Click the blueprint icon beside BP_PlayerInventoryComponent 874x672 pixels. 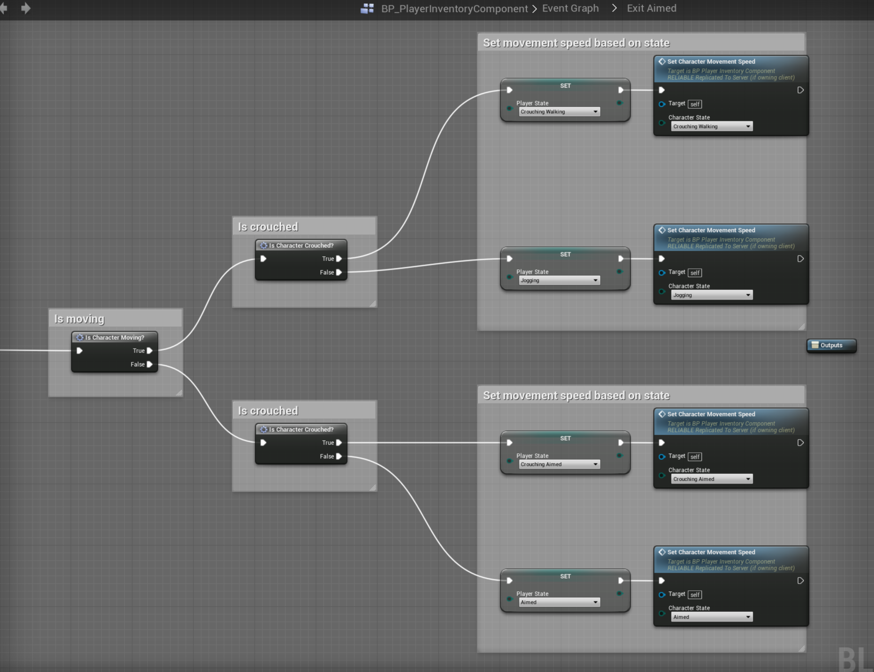tap(367, 8)
